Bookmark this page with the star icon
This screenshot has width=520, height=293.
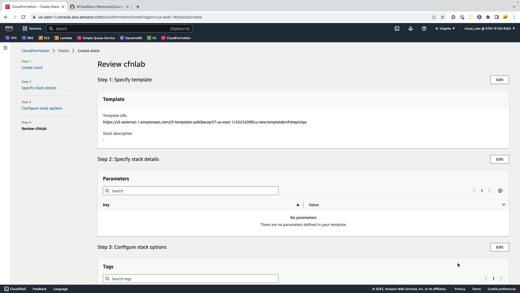tap(443, 17)
